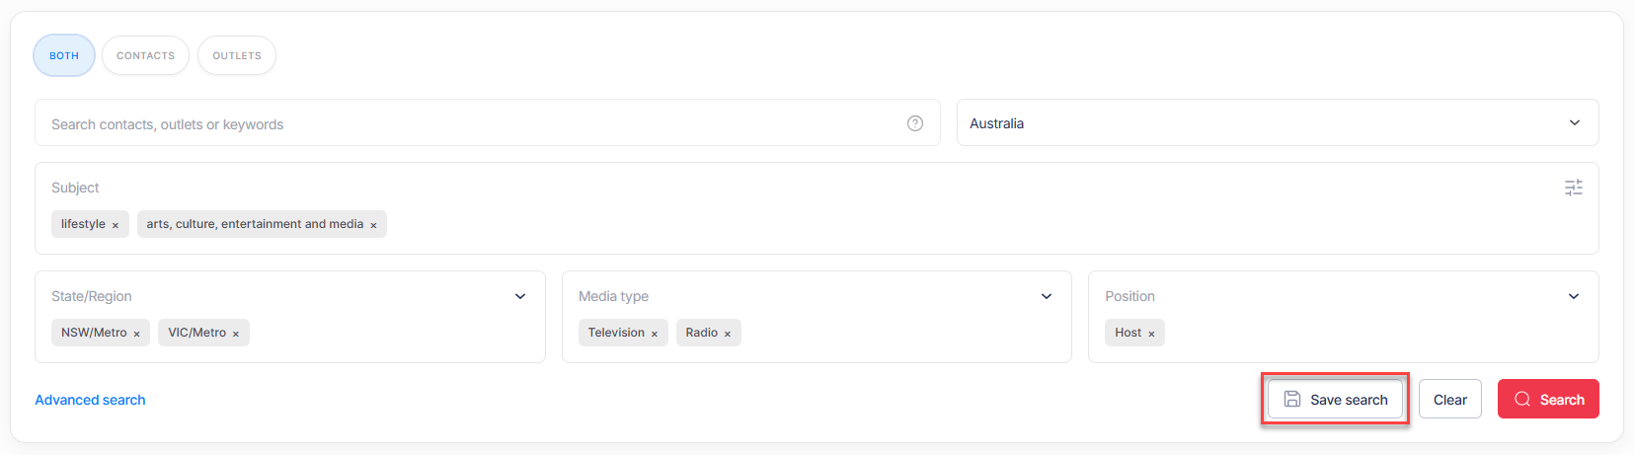Remove the arts, culture, entertainment tag
Screen dimensions: 1635x455
pyautogui.click(x=373, y=225)
